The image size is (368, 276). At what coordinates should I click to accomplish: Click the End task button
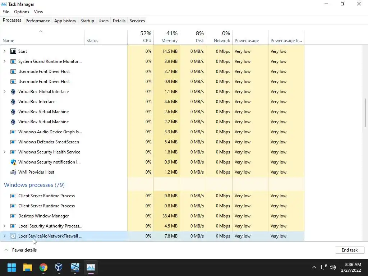[350, 250]
